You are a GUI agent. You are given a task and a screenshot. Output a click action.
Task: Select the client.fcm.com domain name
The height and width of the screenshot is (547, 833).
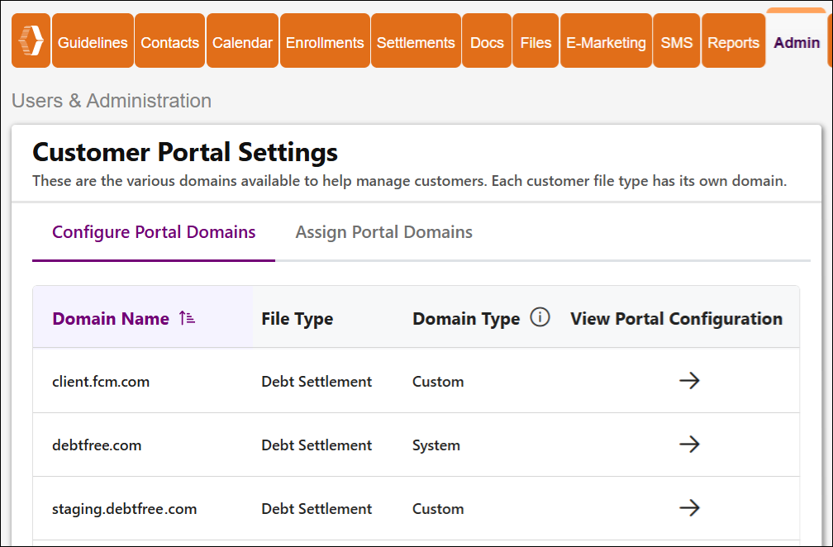pyautogui.click(x=101, y=382)
